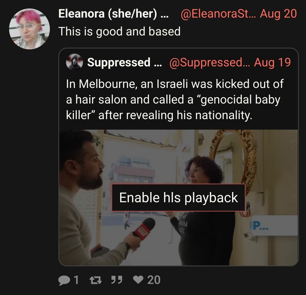Click the Suppressed display name
The width and height of the screenshot is (306, 295).
click(124, 62)
